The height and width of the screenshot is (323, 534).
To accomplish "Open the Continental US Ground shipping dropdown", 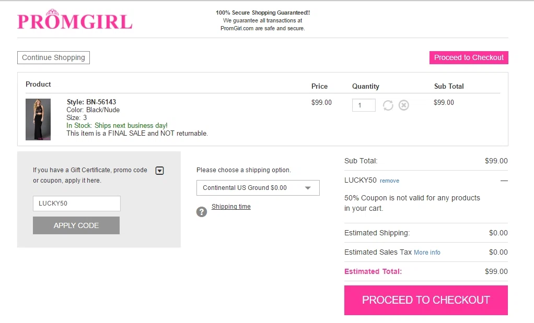I will click(x=258, y=188).
